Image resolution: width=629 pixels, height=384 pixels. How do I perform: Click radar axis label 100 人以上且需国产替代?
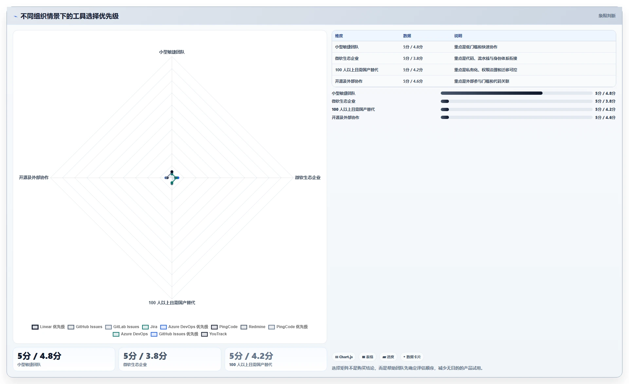(x=172, y=303)
